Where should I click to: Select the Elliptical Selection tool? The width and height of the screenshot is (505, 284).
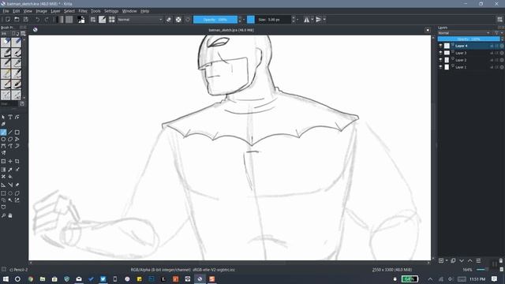[10, 193]
